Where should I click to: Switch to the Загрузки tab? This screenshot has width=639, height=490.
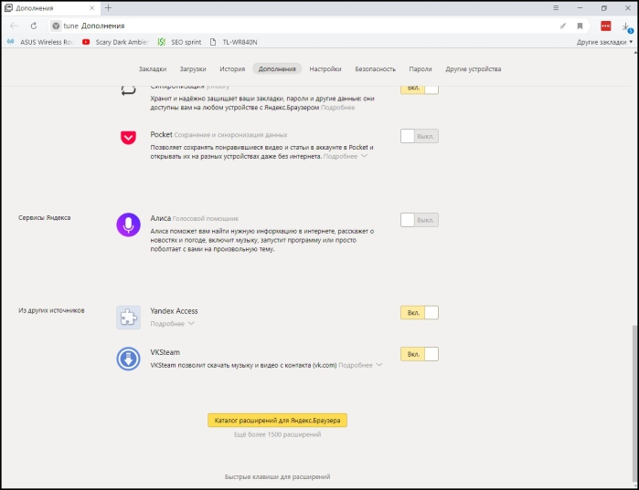(193, 68)
